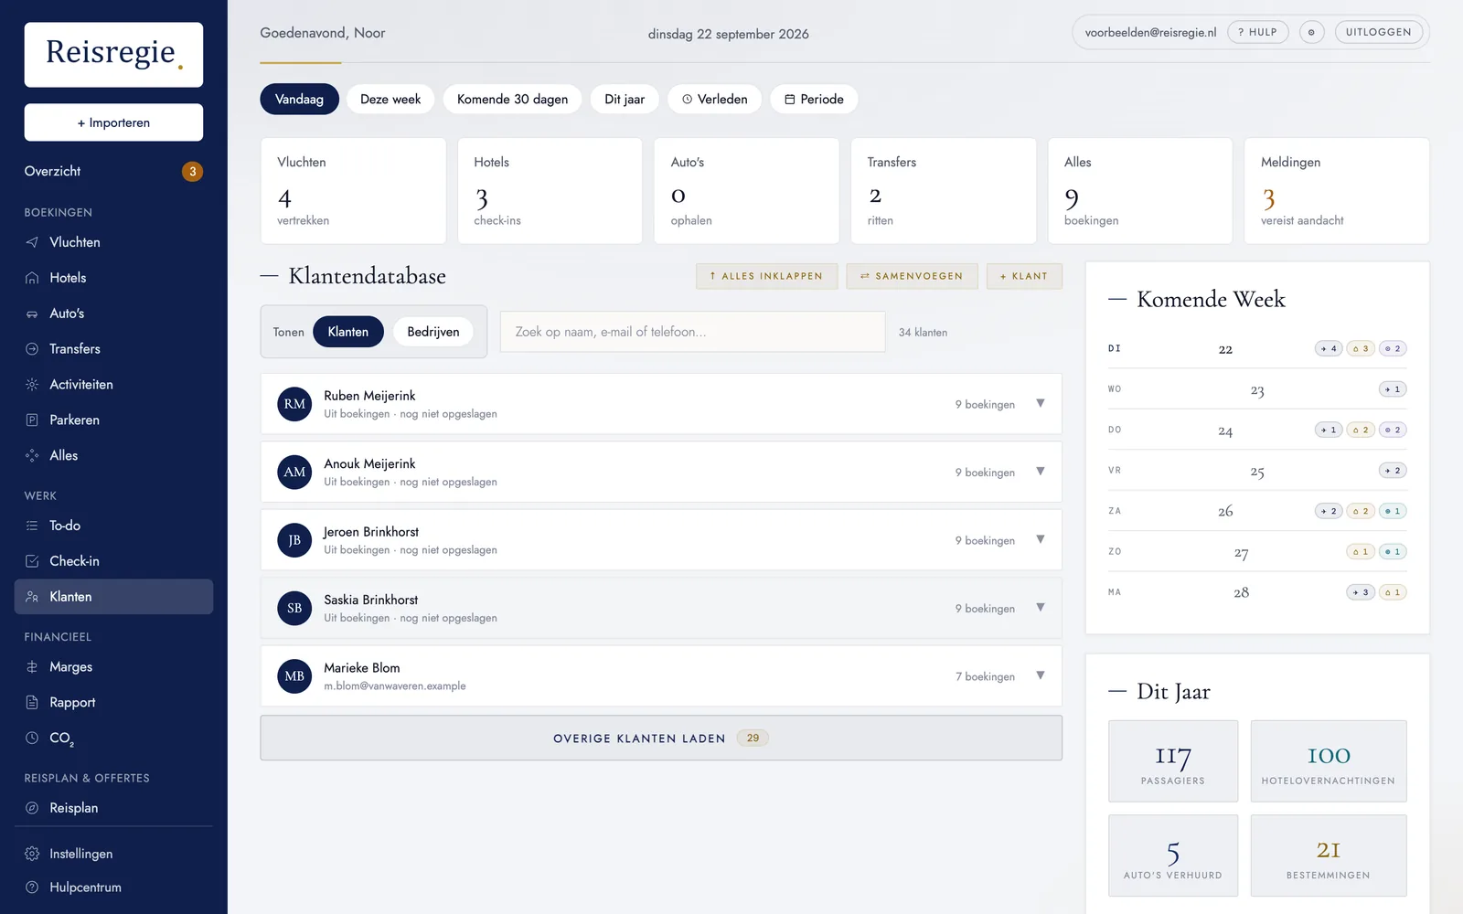Screen dimensions: 1463x914
Task: Click the add Klant button
Action: (1024, 276)
